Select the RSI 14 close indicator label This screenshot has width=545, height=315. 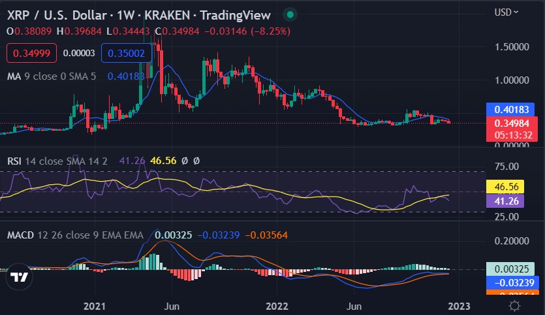[57, 161]
